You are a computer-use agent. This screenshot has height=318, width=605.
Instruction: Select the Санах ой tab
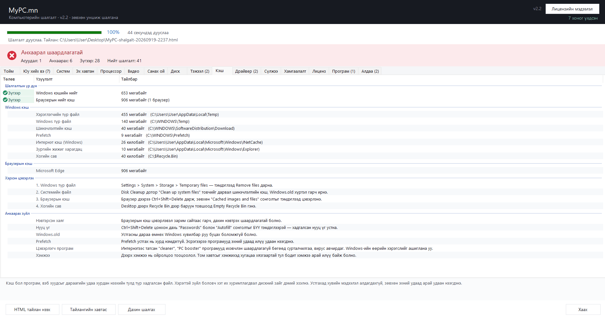[156, 71]
